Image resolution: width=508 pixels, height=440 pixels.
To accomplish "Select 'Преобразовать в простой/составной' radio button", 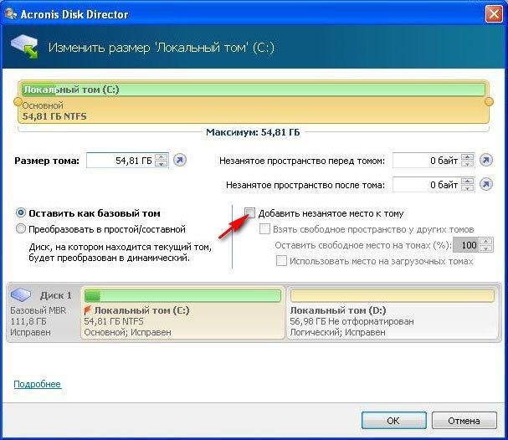I will click(x=21, y=229).
